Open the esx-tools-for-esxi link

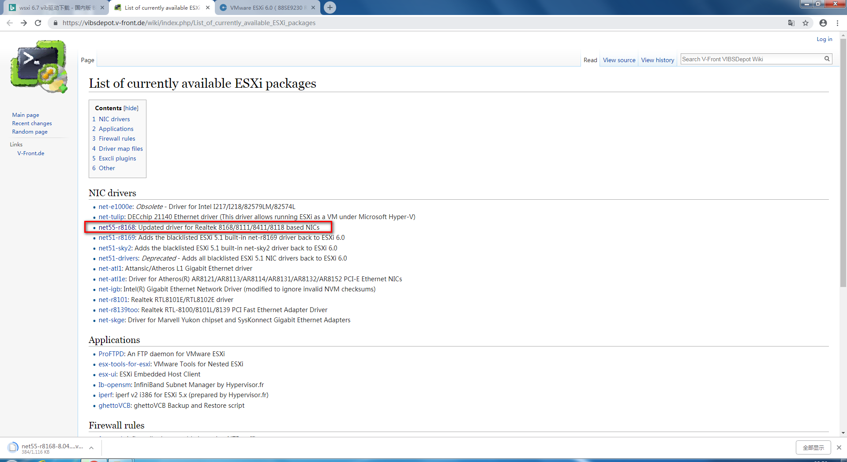[x=124, y=364]
